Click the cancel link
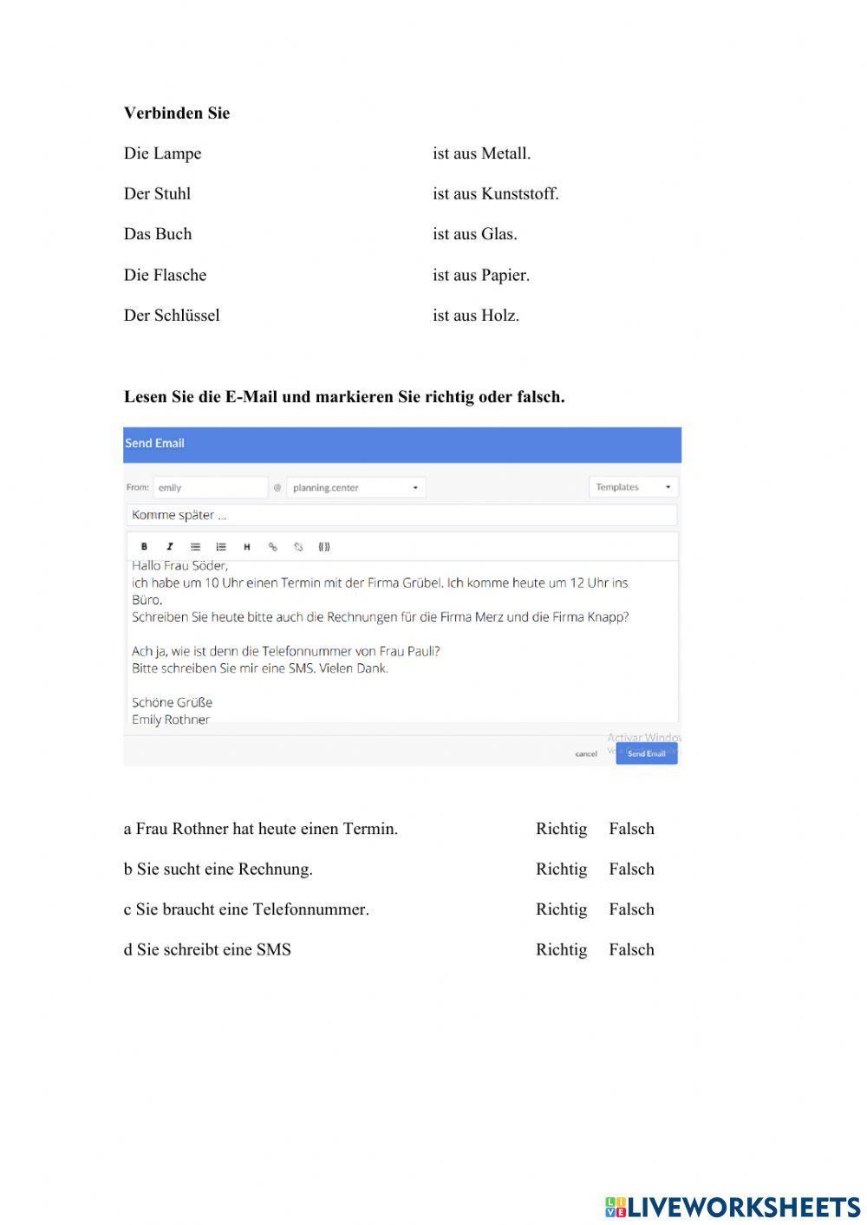 tap(586, 754)
